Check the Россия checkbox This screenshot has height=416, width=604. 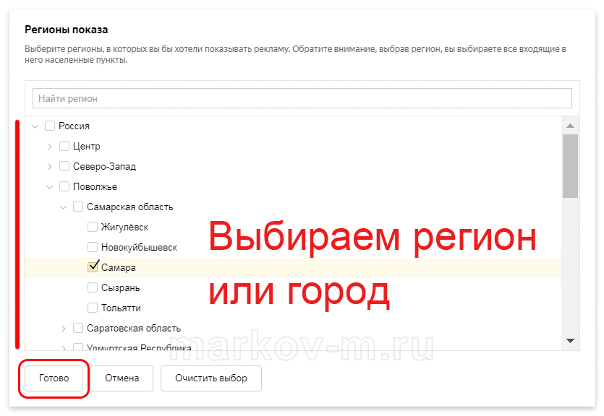point(50,126)
